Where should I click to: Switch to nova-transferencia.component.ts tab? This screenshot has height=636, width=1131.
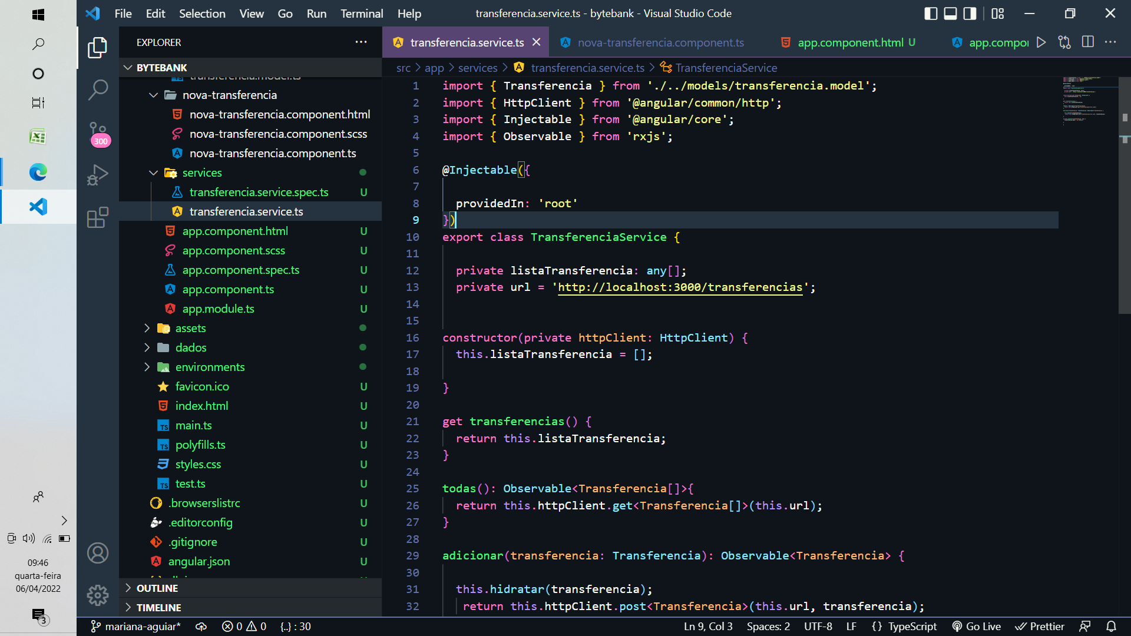tap(660, 42)
